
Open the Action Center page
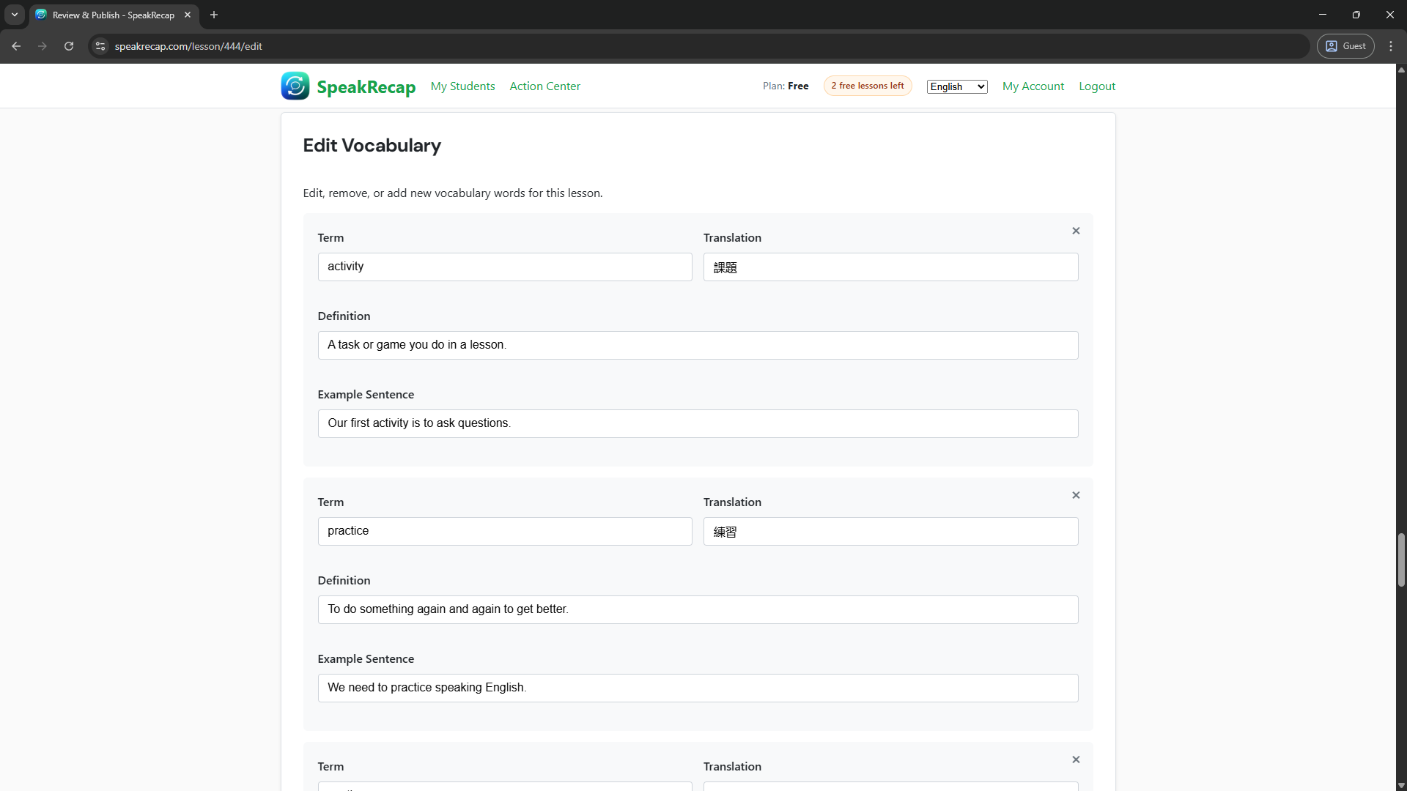544,86
